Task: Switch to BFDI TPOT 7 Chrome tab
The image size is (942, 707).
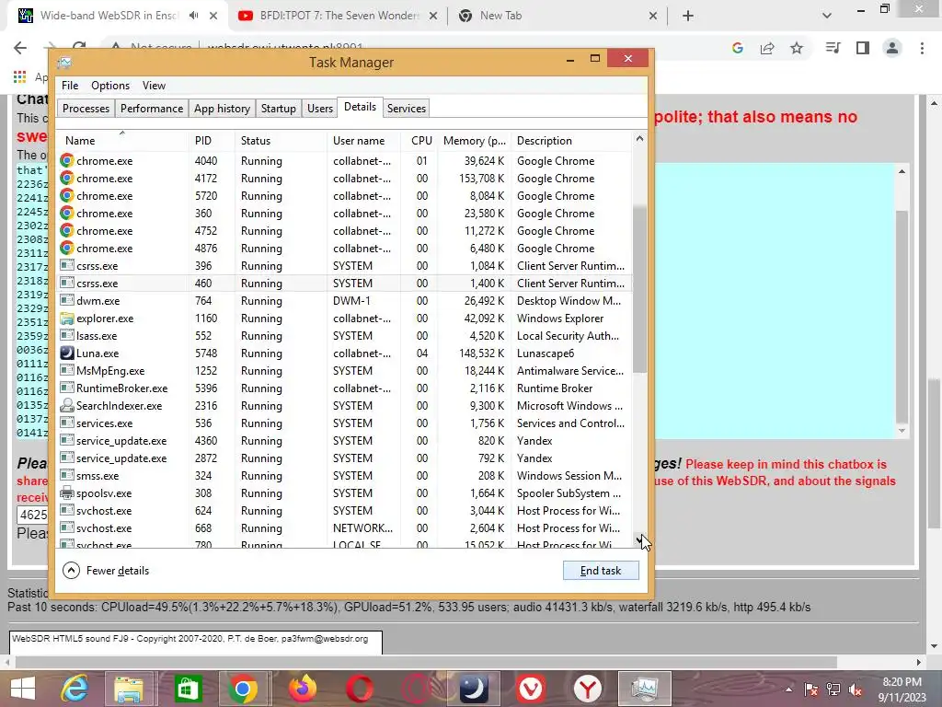Action: 339,16
